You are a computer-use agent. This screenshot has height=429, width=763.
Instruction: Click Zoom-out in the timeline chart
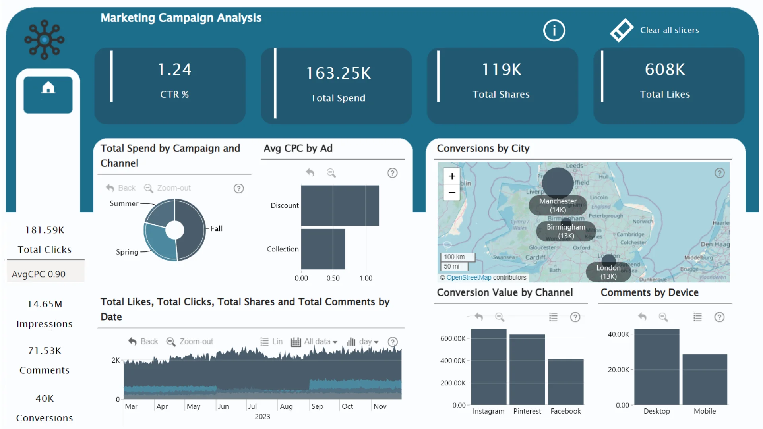pos(190,342)
